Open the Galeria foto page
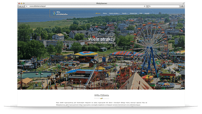Image resolution: width=202 pixels, height=114 pixels. click(133, 13)
